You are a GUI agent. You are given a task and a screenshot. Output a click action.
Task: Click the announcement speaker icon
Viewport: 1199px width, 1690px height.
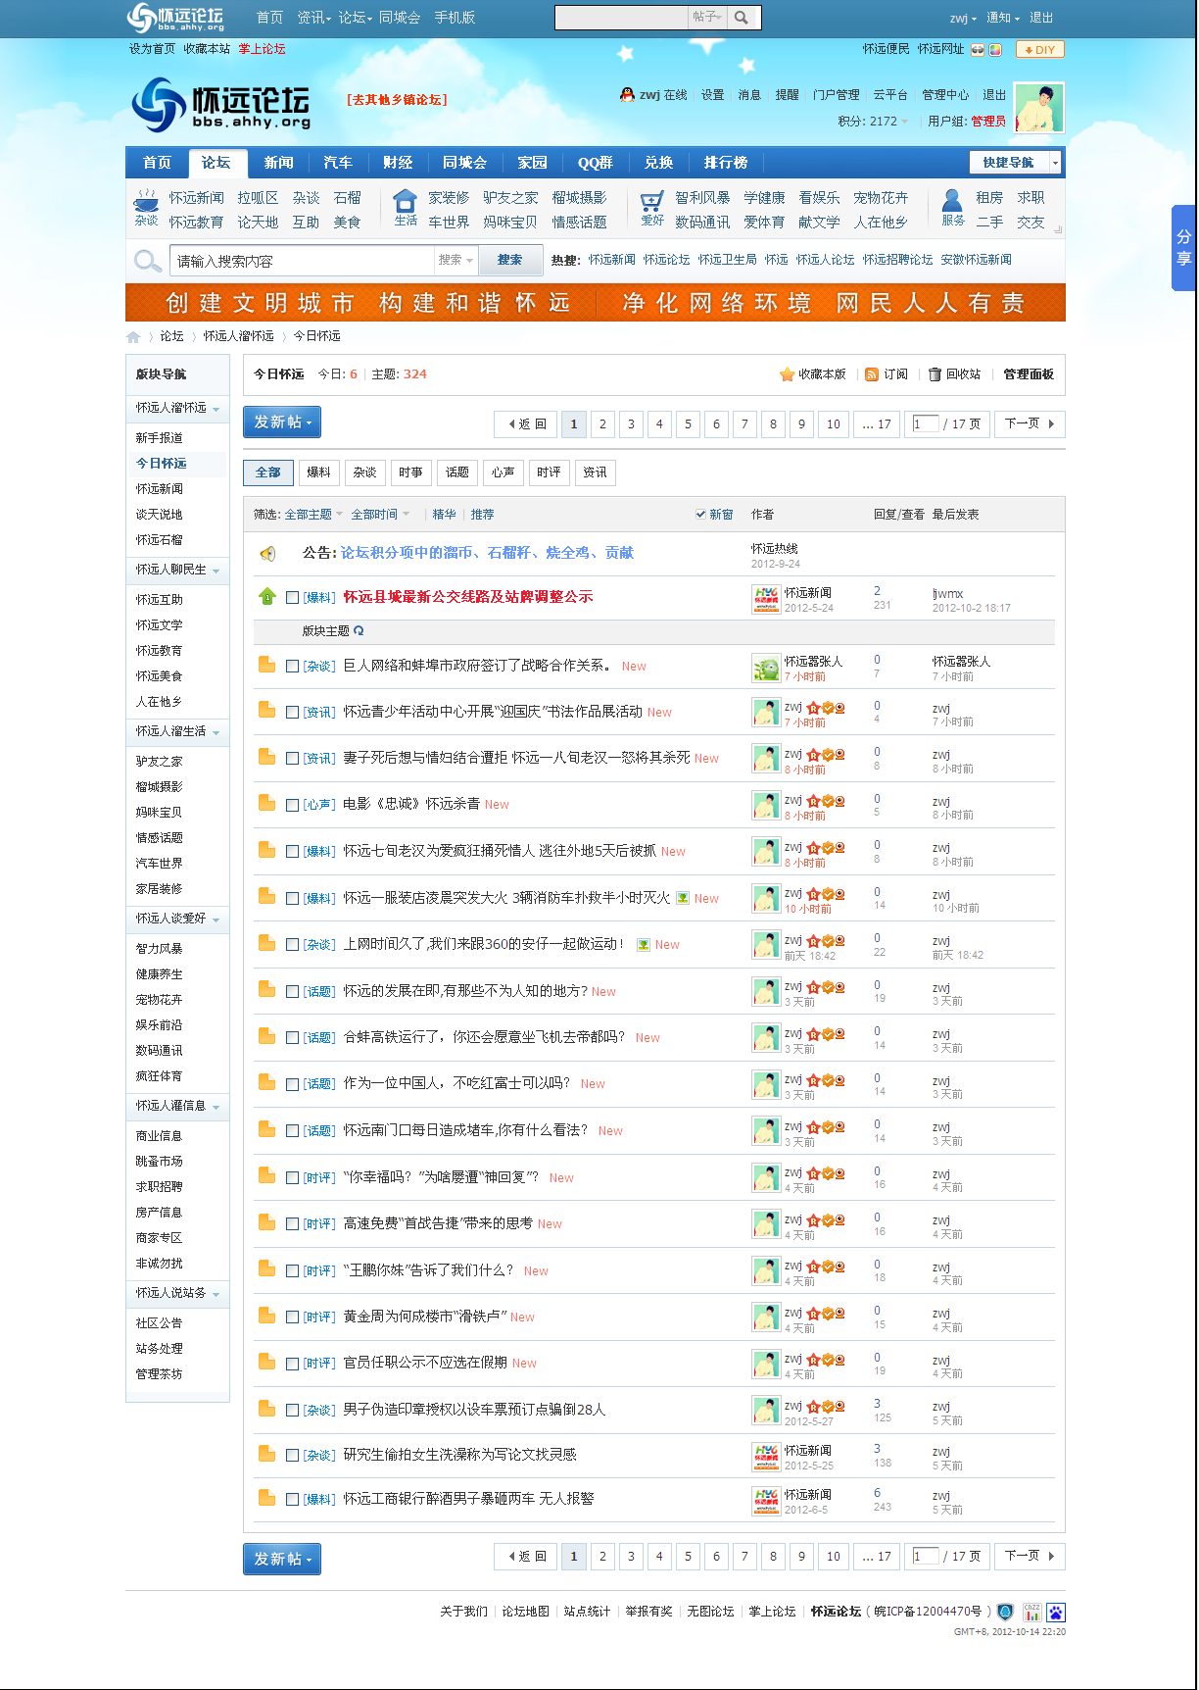[x=267, y=554]
